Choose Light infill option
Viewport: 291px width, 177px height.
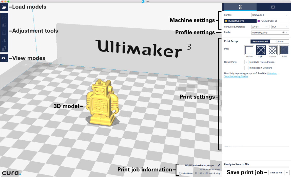[x=261, y=50]
